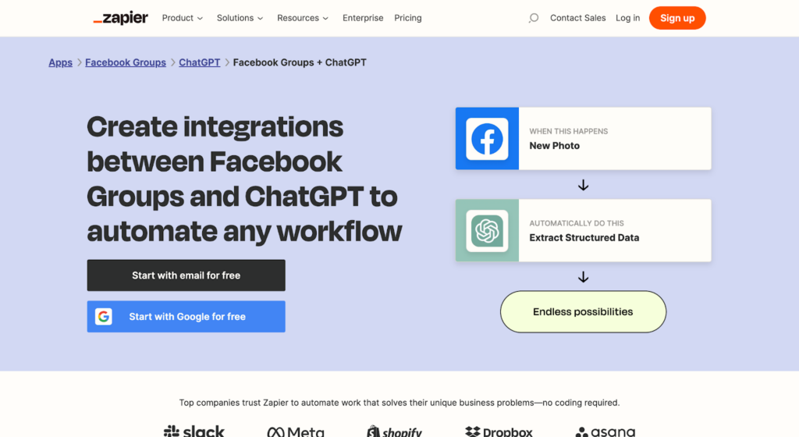The image size is (799, 437).
Task: Open the Pricing page
Action: [x=407, y=18]
